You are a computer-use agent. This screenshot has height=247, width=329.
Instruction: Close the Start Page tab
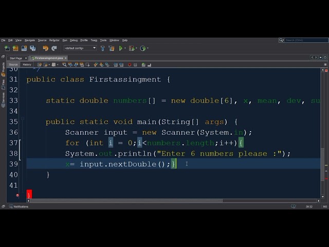pos(26,58)
